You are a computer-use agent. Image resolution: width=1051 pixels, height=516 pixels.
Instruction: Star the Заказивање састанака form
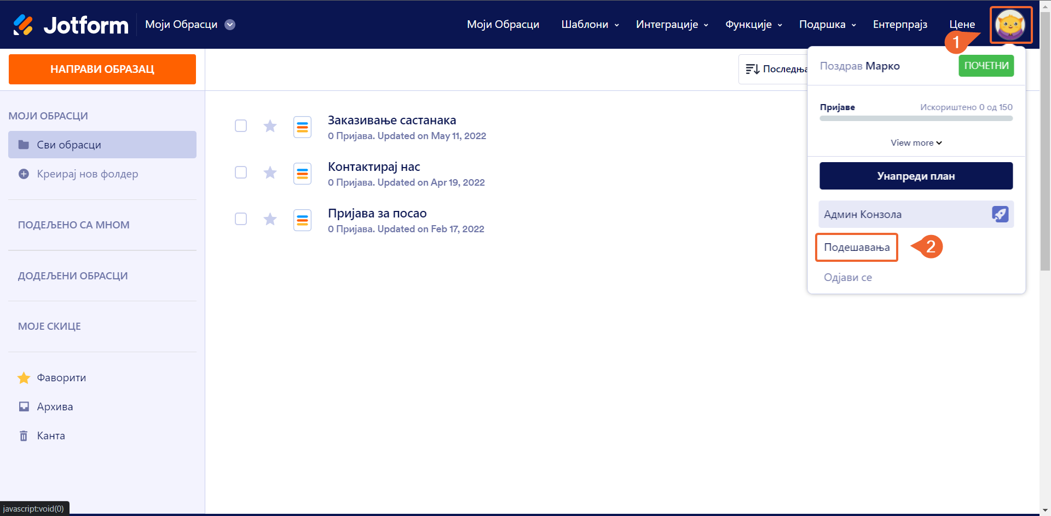(x=270, y=126)
